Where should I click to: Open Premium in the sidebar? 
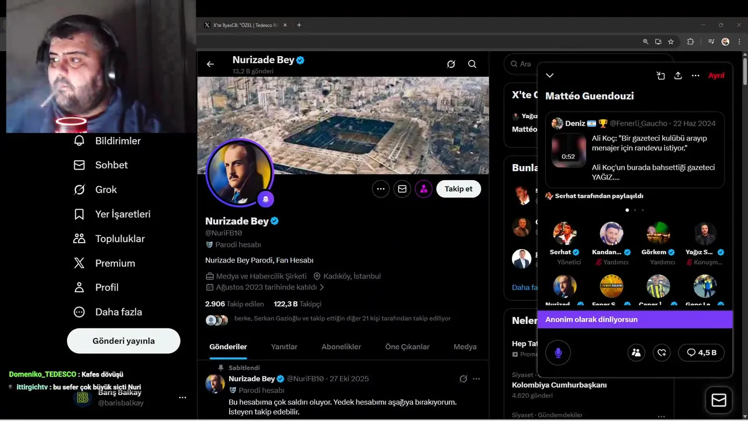click(104, 263)
